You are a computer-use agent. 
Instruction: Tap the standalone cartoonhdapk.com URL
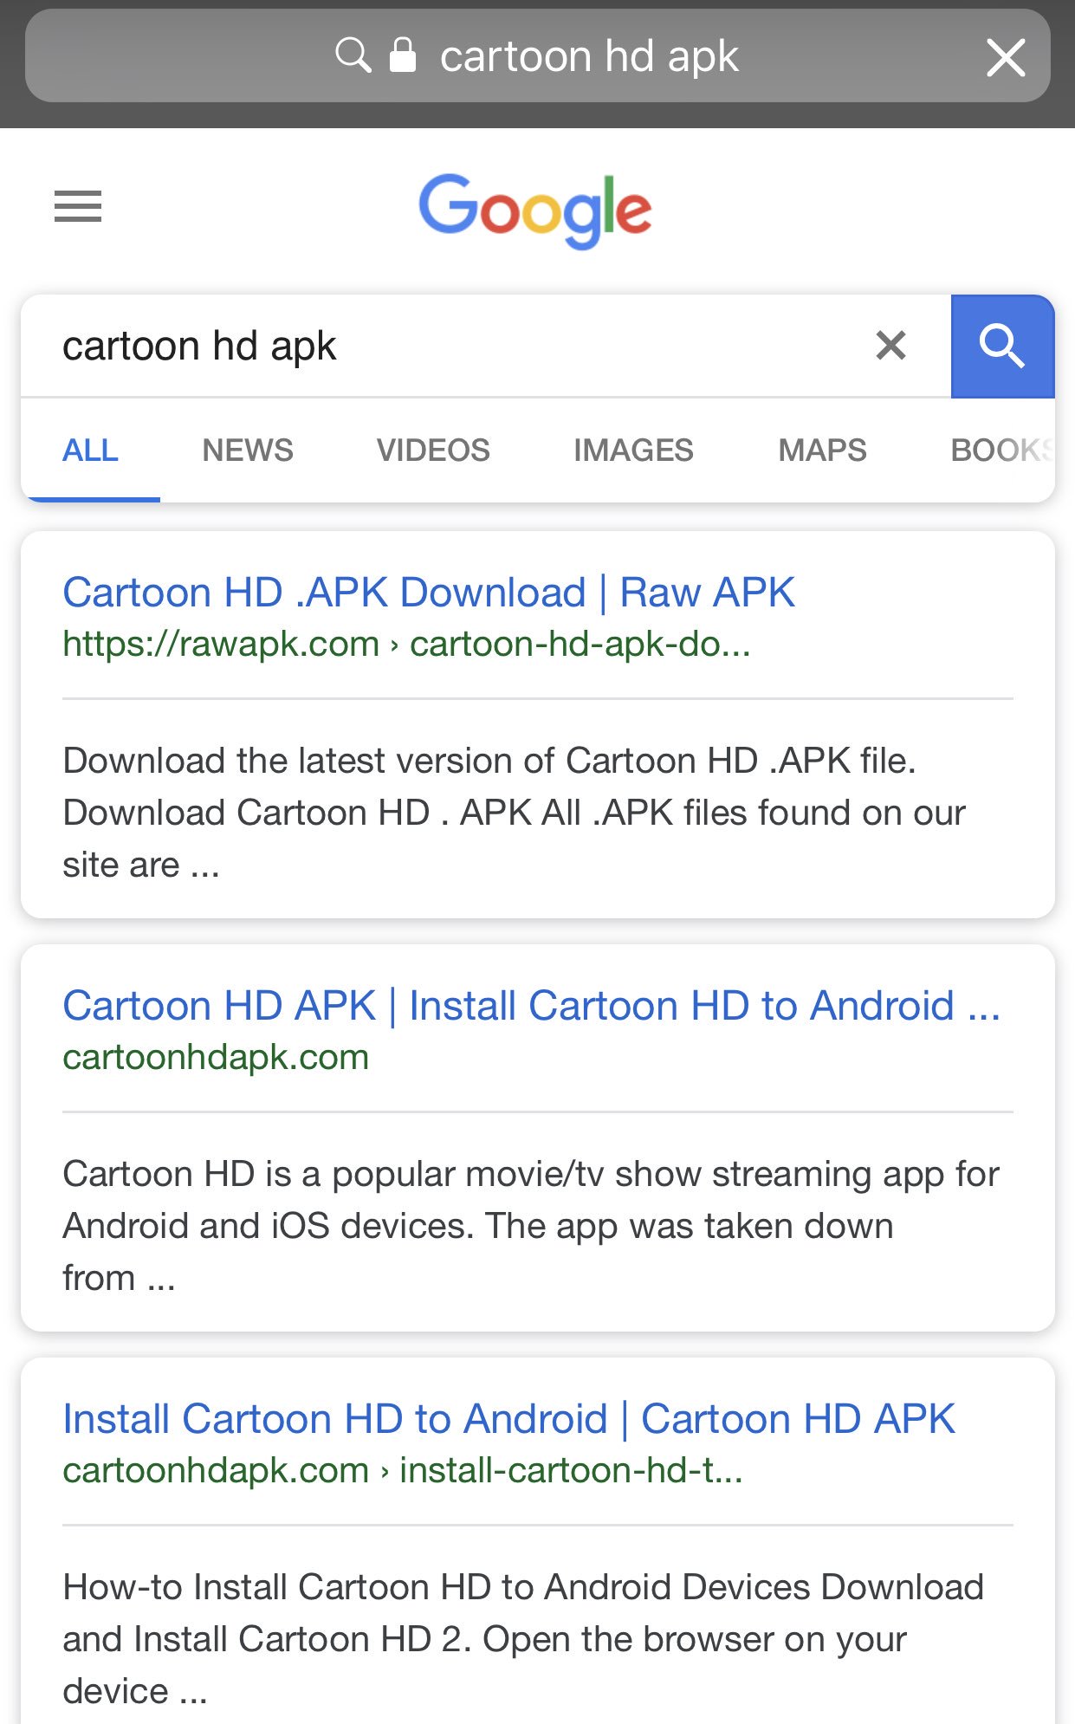(x=216, y=1057)
